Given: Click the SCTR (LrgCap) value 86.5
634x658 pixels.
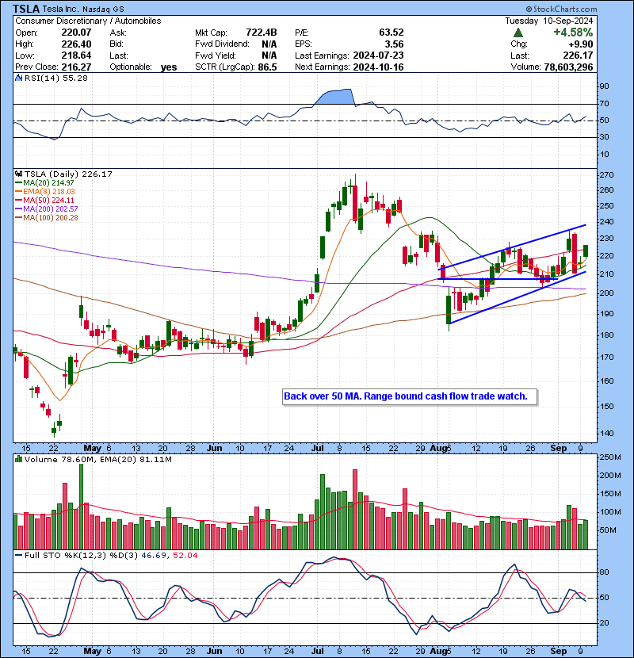Looking at the screenshot, I should [x=269, y=67].
